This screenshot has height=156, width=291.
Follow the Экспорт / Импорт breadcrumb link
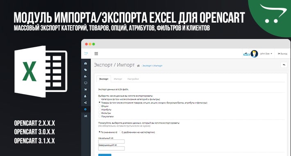point(152,66)
